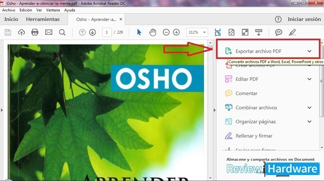Select the highlighter pen tool
Viewport: 324px width, 181px height.
(292, 32)
